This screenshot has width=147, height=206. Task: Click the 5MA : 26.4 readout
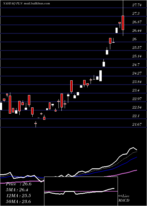point(17,190)
